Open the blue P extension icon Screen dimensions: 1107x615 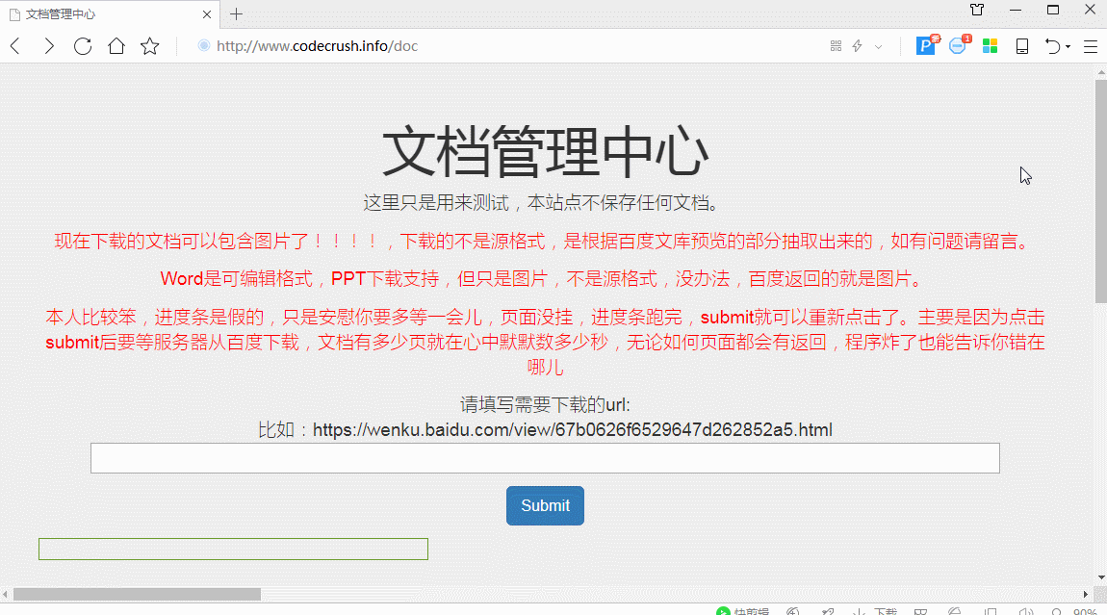coord(926,46)
